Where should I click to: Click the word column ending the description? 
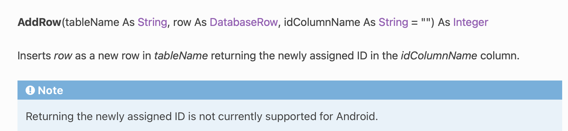tap(500, 56)
